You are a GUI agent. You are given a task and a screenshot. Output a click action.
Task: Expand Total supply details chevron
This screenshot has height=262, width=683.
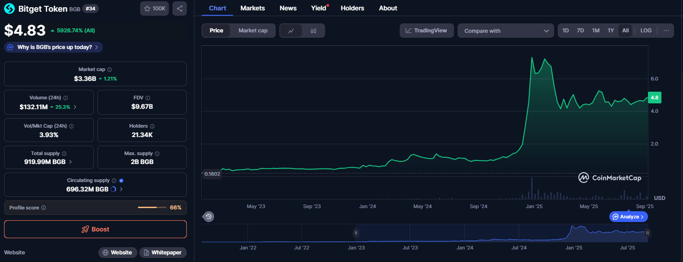71,162
